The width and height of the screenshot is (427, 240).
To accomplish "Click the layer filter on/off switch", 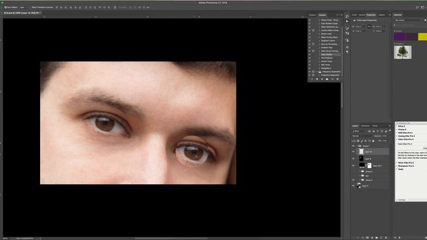I will click(390, 131).
